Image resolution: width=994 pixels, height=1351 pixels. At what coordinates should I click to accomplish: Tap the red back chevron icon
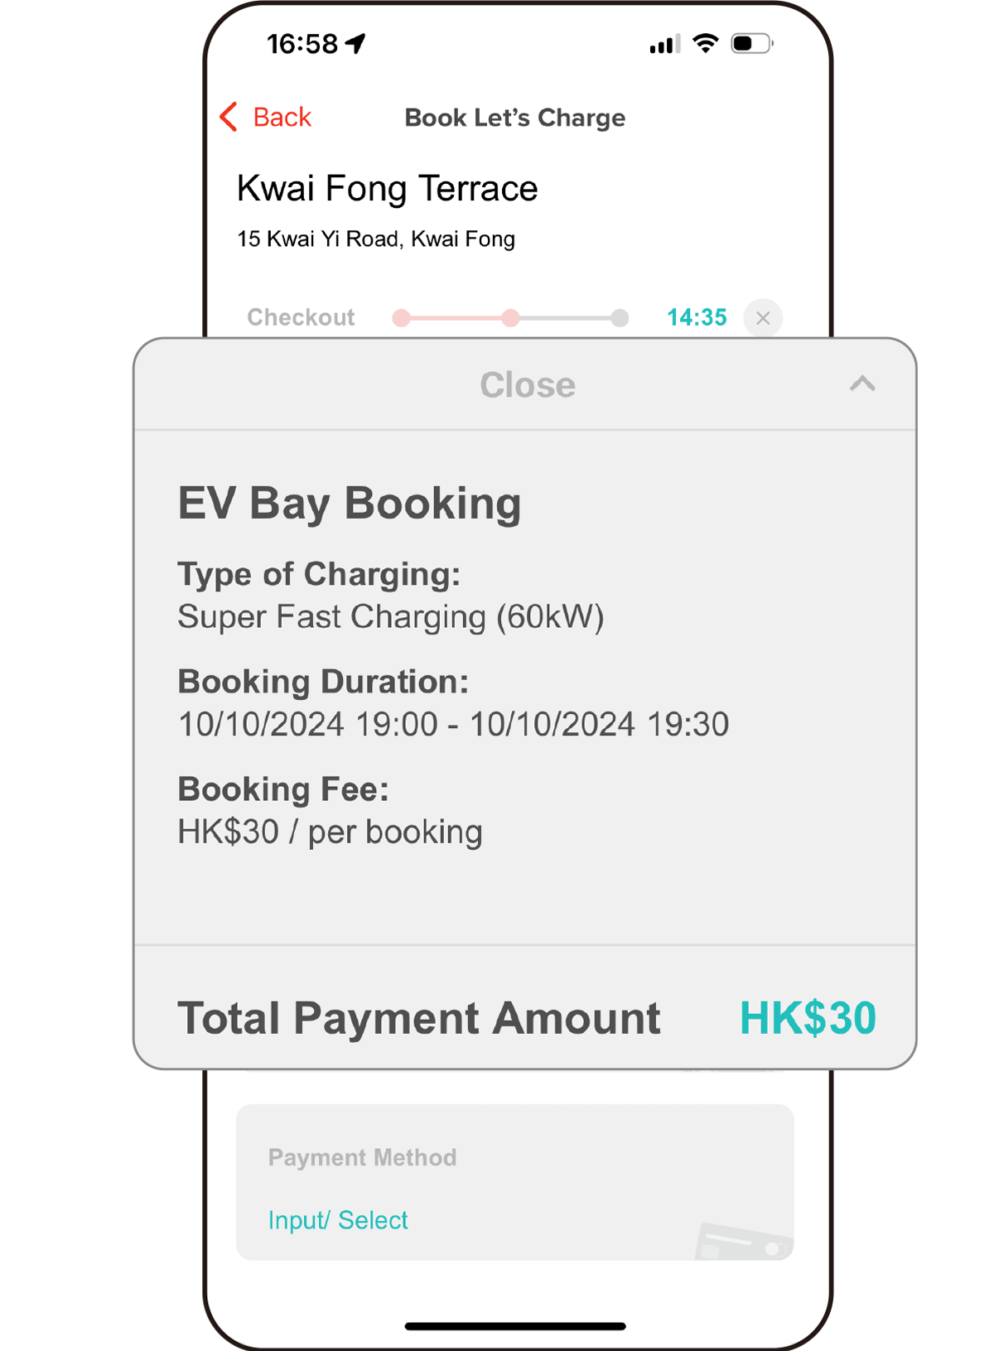(x=229, y=117)
